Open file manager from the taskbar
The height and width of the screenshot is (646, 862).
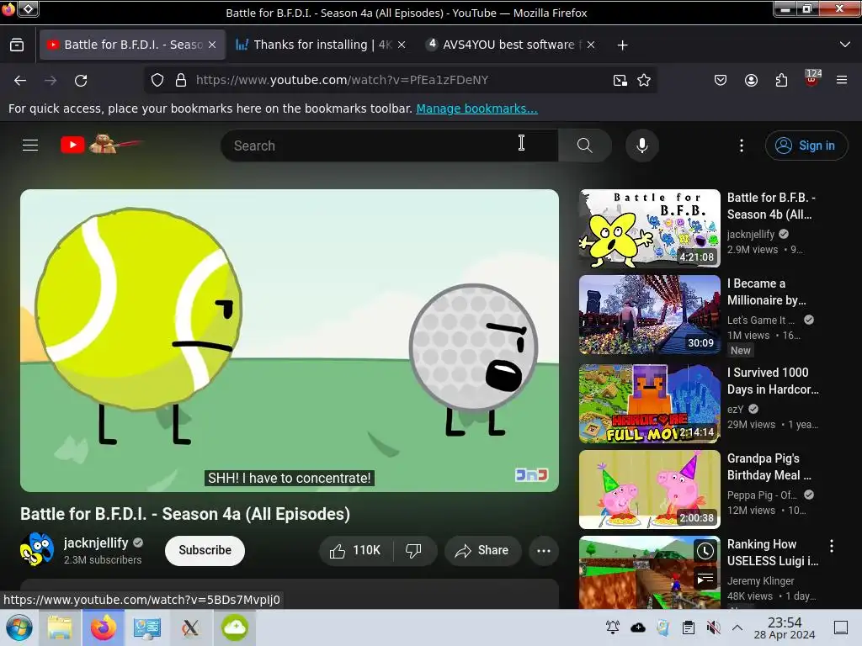60,627
